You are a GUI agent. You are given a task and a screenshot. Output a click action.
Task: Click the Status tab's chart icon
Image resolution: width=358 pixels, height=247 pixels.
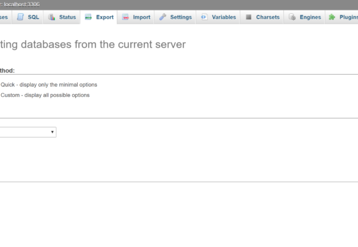pos(52,17)
